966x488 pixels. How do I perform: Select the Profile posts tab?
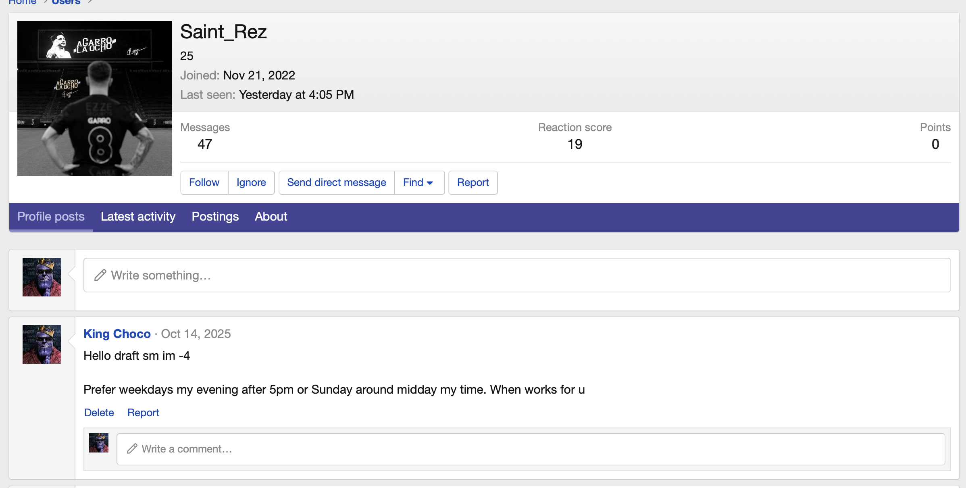[x=51, y=217]
